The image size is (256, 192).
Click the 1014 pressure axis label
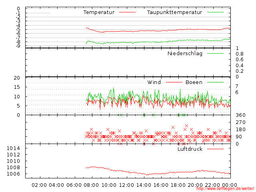point(13,148)
